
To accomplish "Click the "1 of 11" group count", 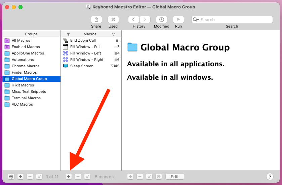I will coord(52,177).
